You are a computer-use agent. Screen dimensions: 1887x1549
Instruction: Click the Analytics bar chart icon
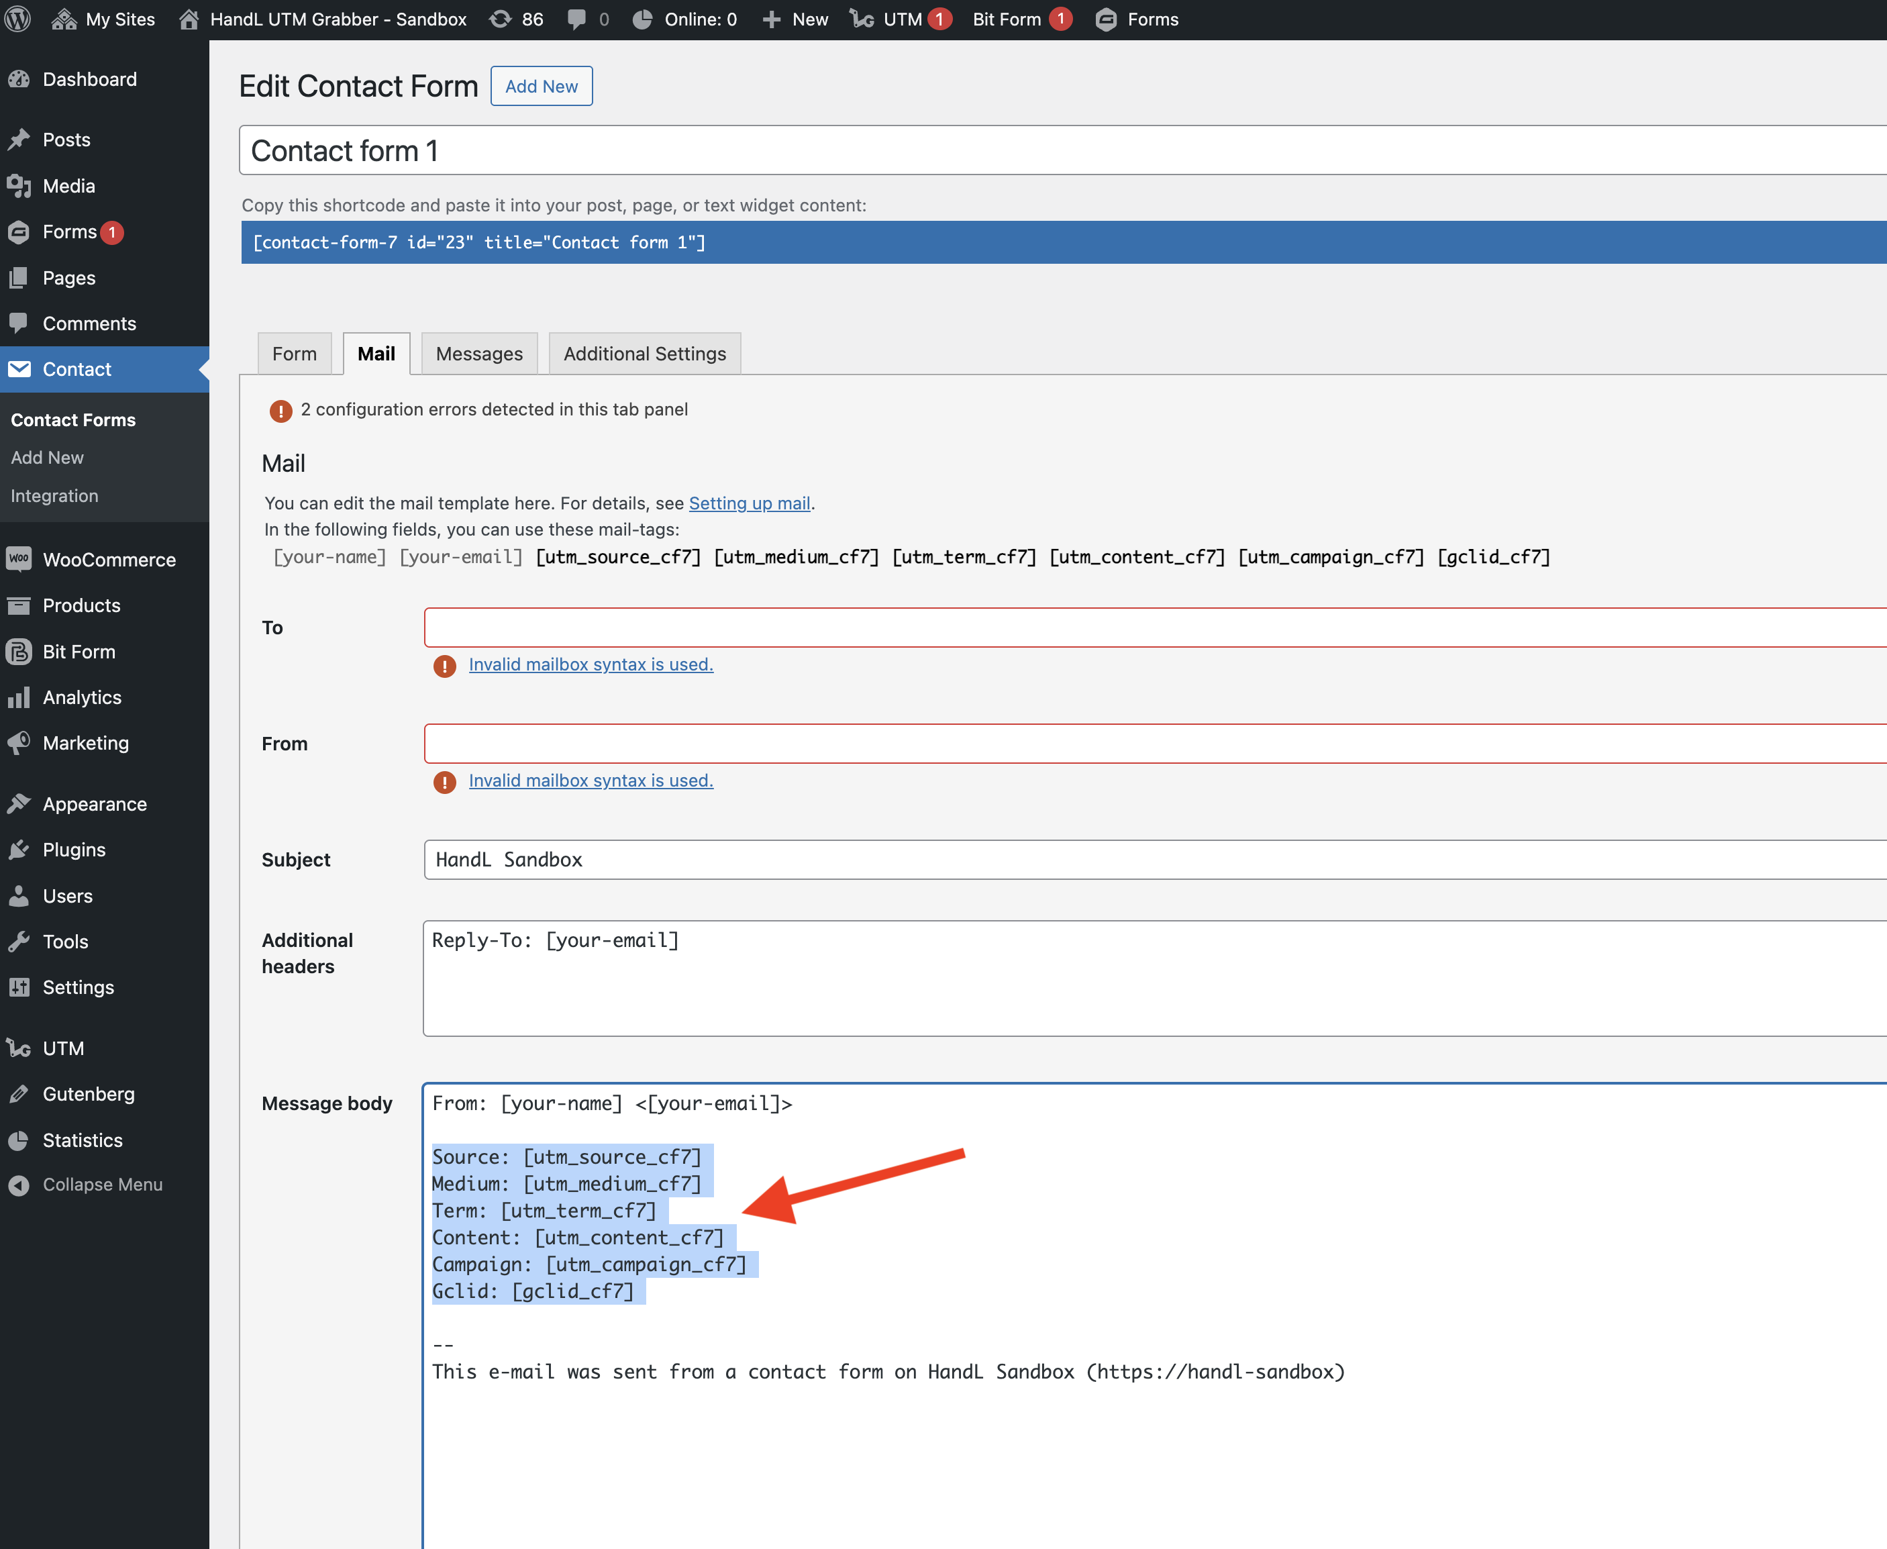(19, 697)
